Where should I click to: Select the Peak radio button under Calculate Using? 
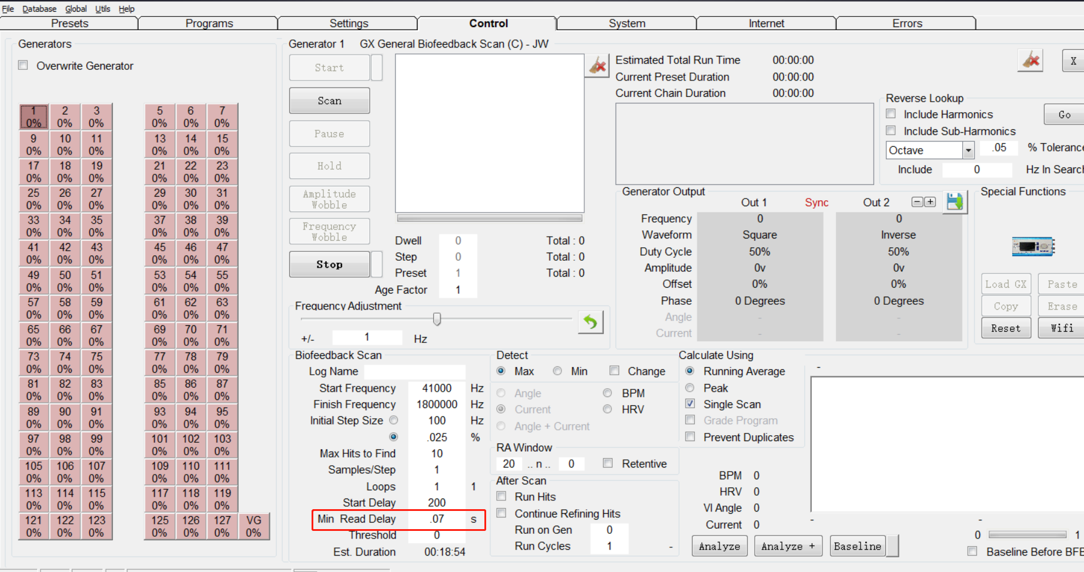pyautogui.click(x=690, y=388)
